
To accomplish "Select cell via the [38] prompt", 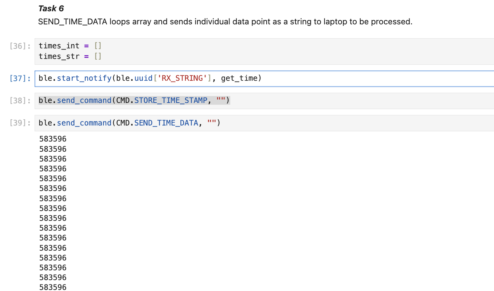I will pyautogui.click(x=21, y=101).
